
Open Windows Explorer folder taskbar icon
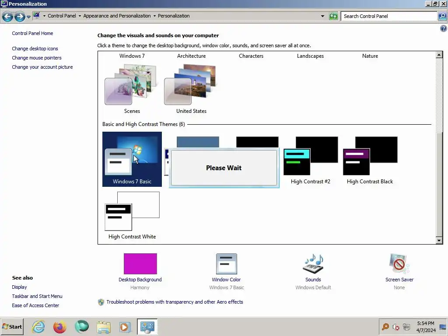(x=104, y=327)
